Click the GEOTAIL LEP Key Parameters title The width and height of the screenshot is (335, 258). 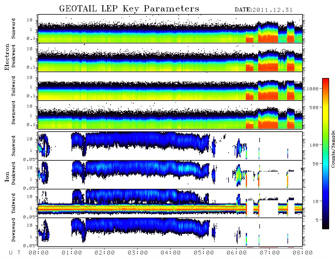pos(129,9)
